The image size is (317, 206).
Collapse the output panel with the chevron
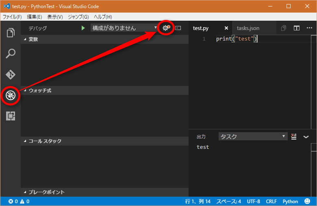click(306, 137)
